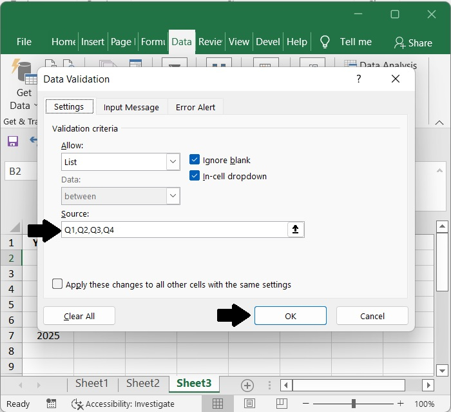The height and width of the screenshot is (412, 451).
Task: Open the File menu
Action: [24, 42]
